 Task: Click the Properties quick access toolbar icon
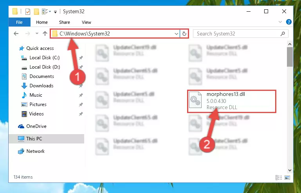click(28, 12)
